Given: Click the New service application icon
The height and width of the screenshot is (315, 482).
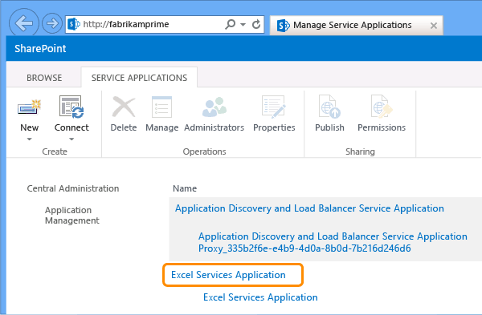Looking at the screenshot, I should [x=29, y=107].
